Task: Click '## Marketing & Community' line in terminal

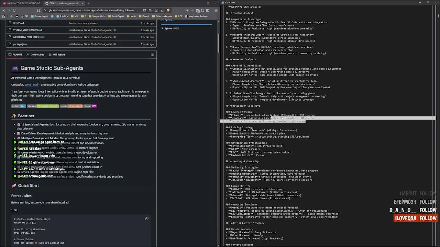Action: [x=242, y=161]
